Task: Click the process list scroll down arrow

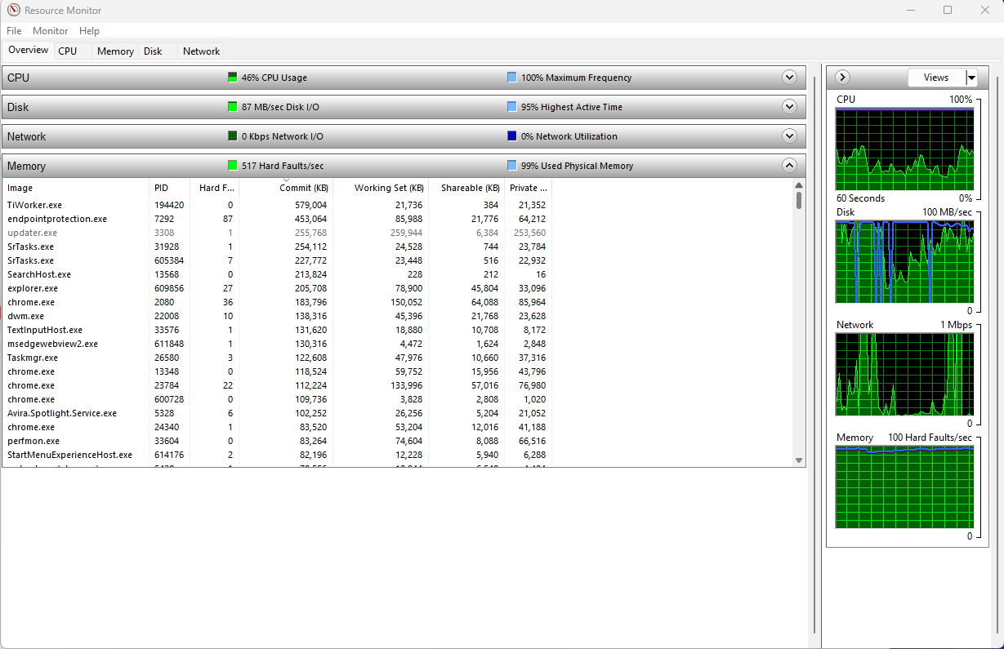Action: coord(799,460)
